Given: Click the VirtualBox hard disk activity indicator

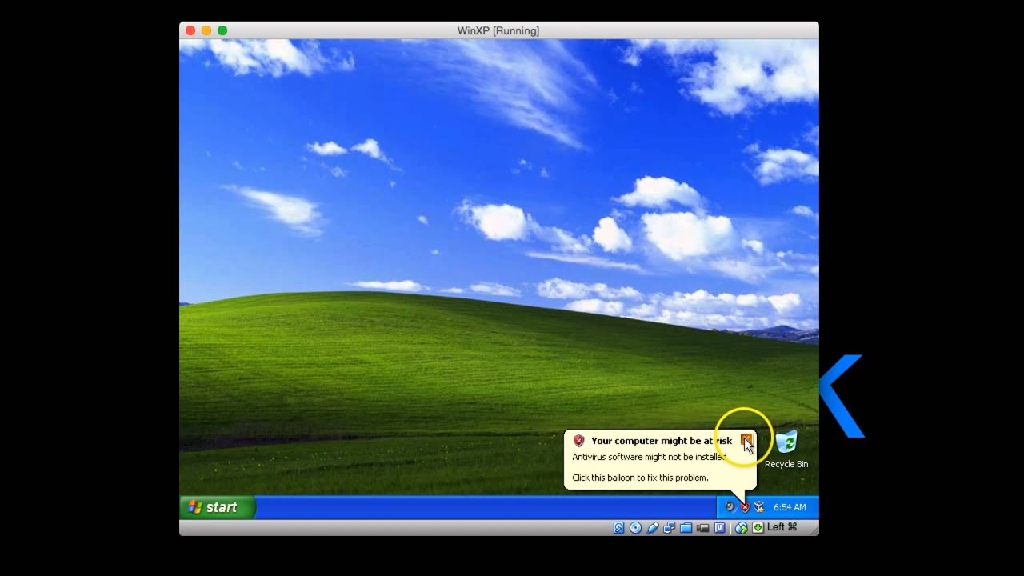Looking at the screenshot, I should point(618,527).
